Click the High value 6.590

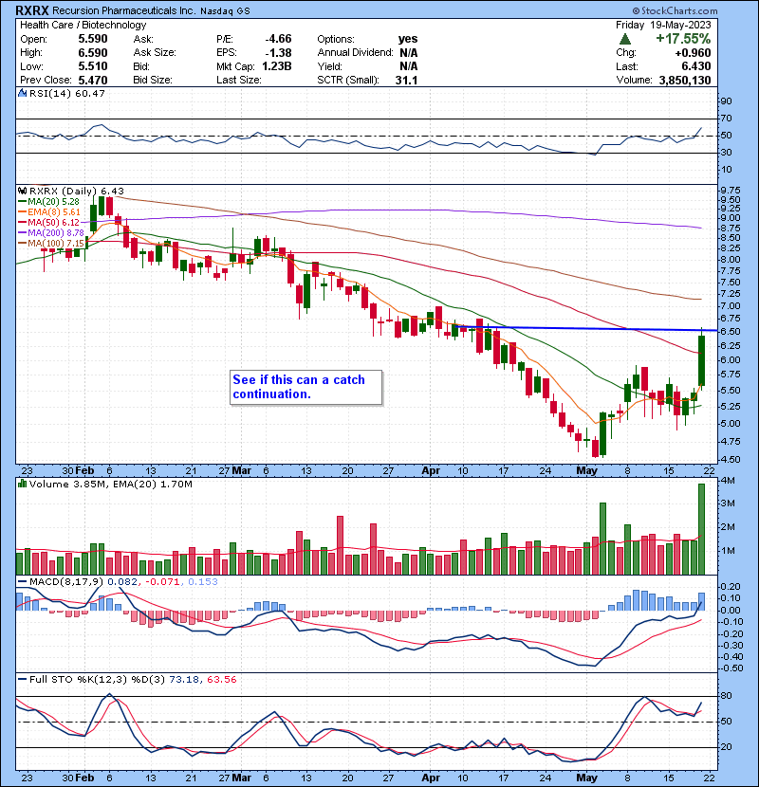click(x=93, y=53)
